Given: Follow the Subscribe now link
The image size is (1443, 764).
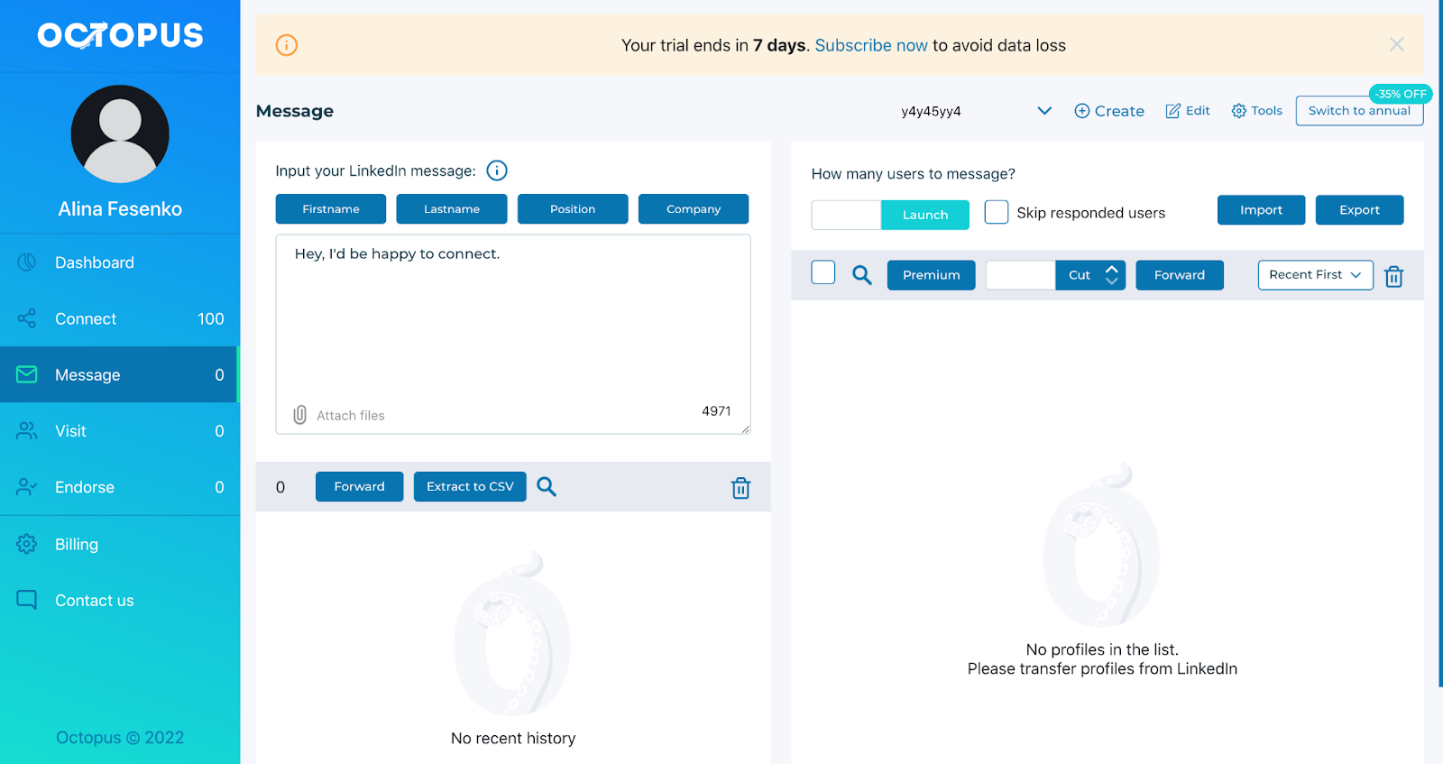Looking at the screenshot, I should 871,45.
